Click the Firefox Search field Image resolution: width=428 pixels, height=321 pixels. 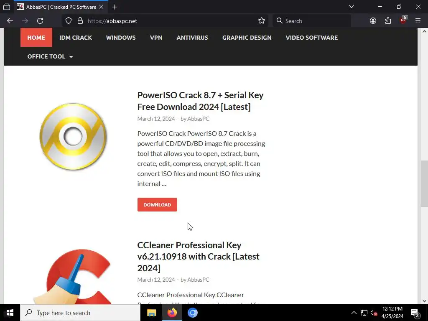[x=312, y=21]
